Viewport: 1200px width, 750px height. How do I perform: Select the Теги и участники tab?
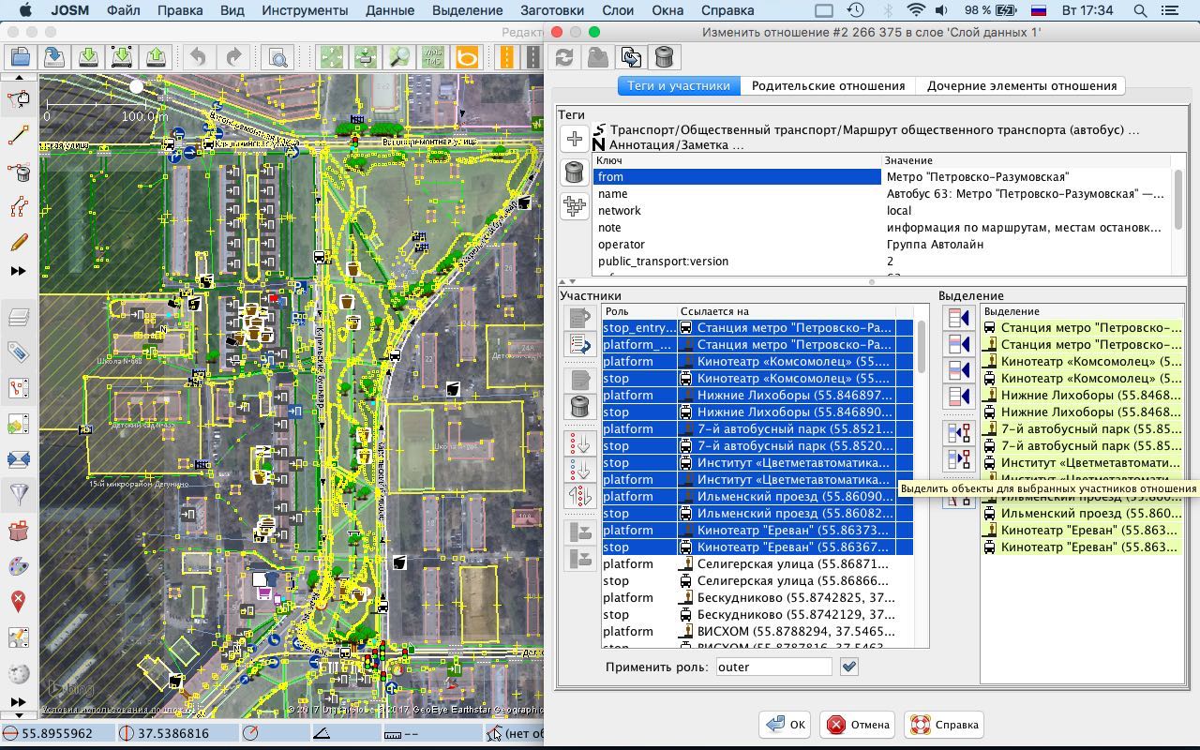[679, 85]
